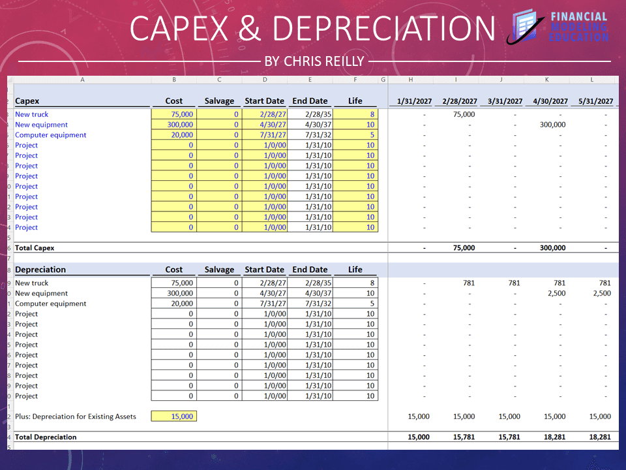The width and height of the screenshot is (626, 470).
Task: Select the New equipment cost cell 300,000 in Capex
Action: point(173,125)
